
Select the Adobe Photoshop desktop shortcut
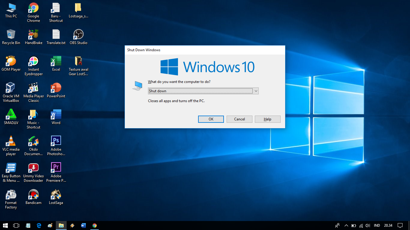click(x=56, y=146)
